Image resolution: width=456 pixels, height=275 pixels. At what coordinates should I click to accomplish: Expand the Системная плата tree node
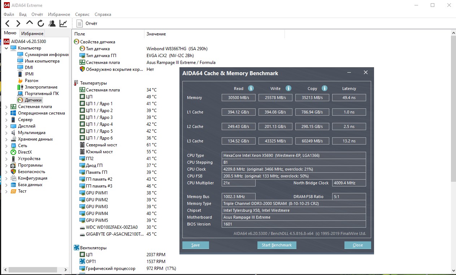(x=6, y=107)
